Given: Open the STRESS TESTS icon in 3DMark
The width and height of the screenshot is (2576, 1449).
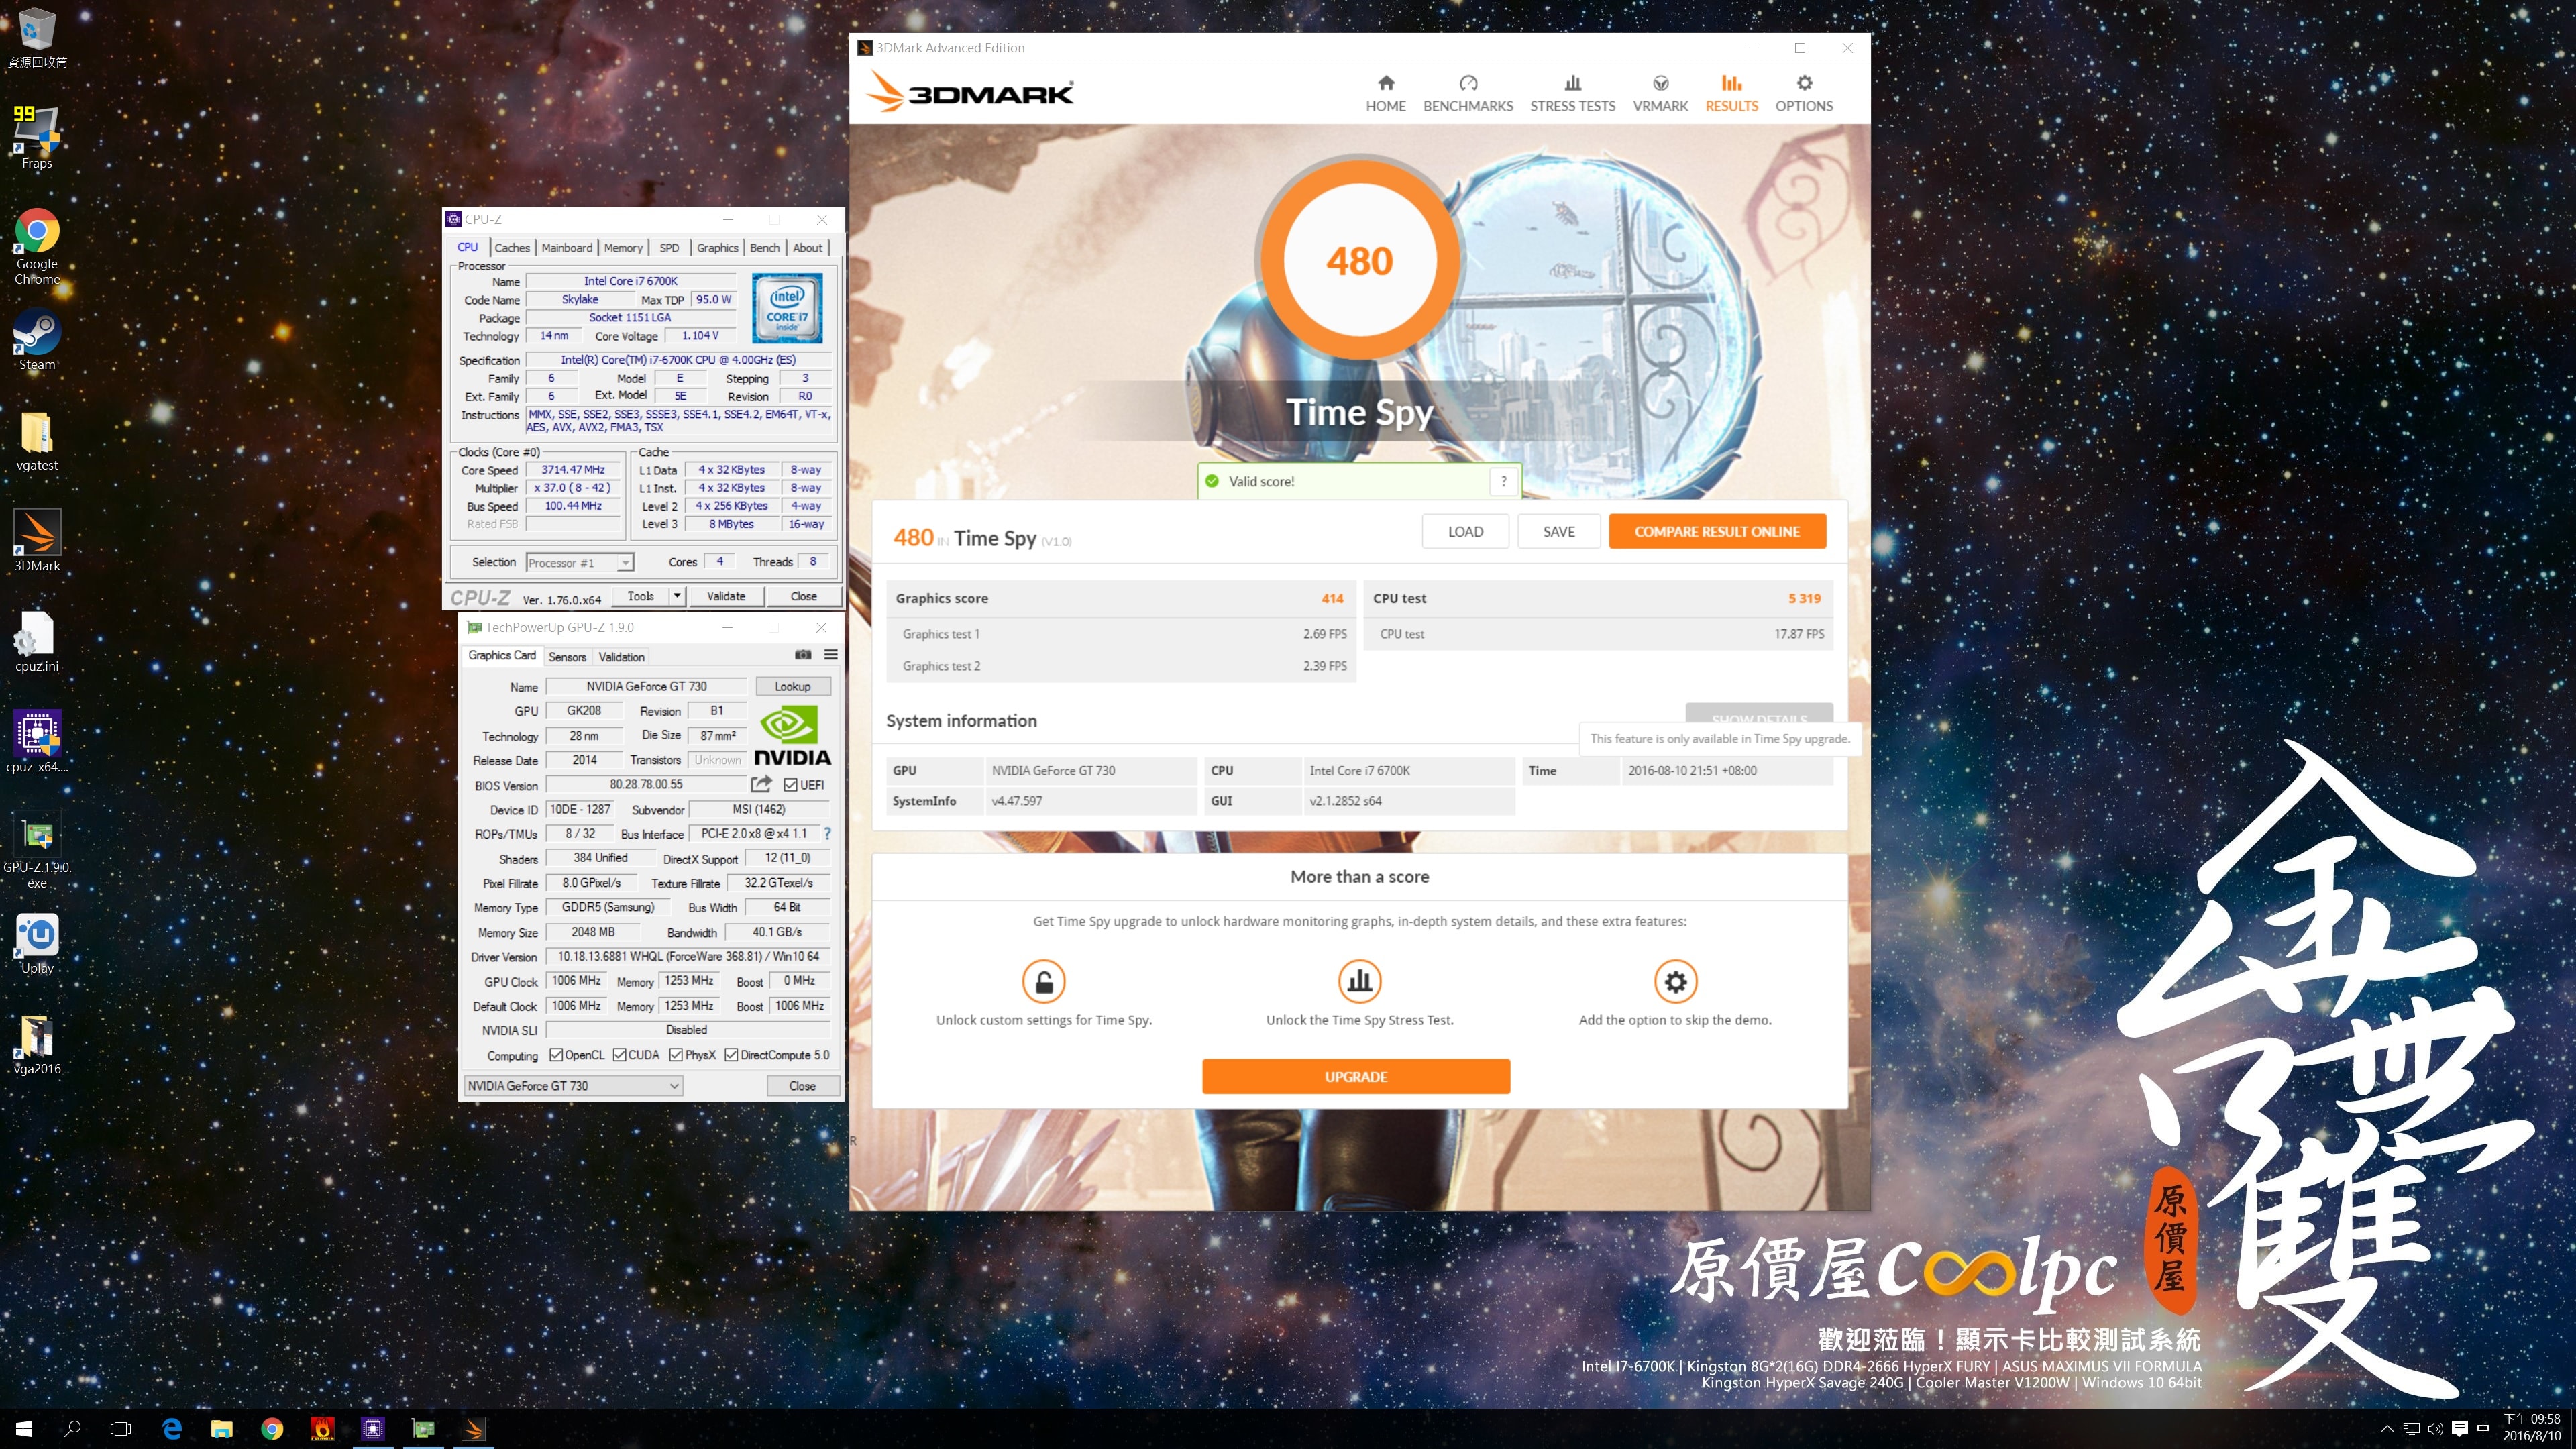Looking at the screenshot, I should pos(1572,84).
